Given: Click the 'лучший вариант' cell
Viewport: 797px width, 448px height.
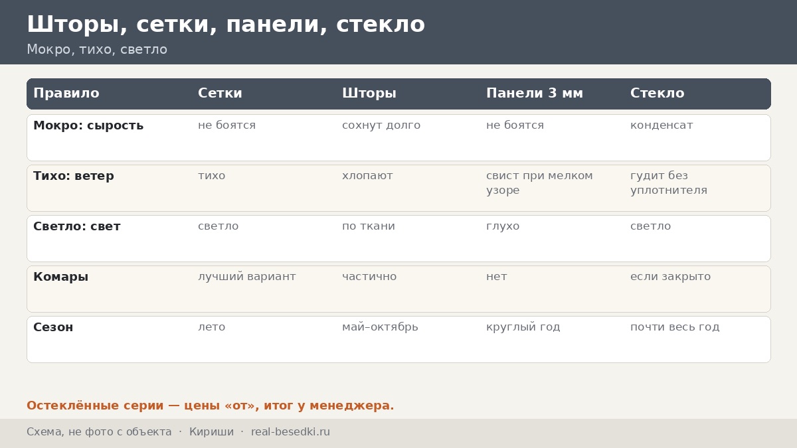Looking at the screenshot, I should (x=247, y=277).
